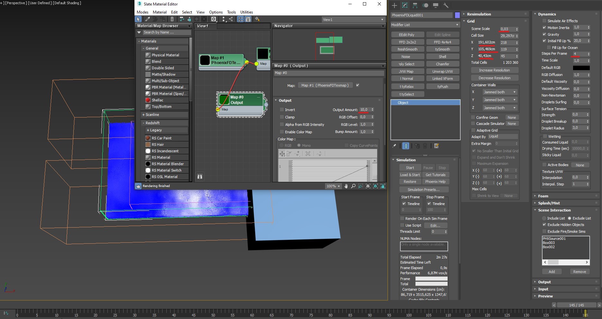Pick material from object with eyedropper
Screen dimensions: 602x319
pos(148,19)
